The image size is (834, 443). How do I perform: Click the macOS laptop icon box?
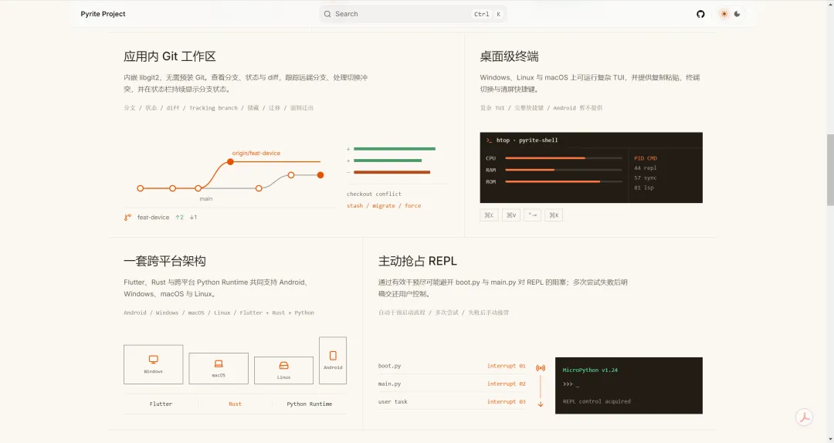219,368
